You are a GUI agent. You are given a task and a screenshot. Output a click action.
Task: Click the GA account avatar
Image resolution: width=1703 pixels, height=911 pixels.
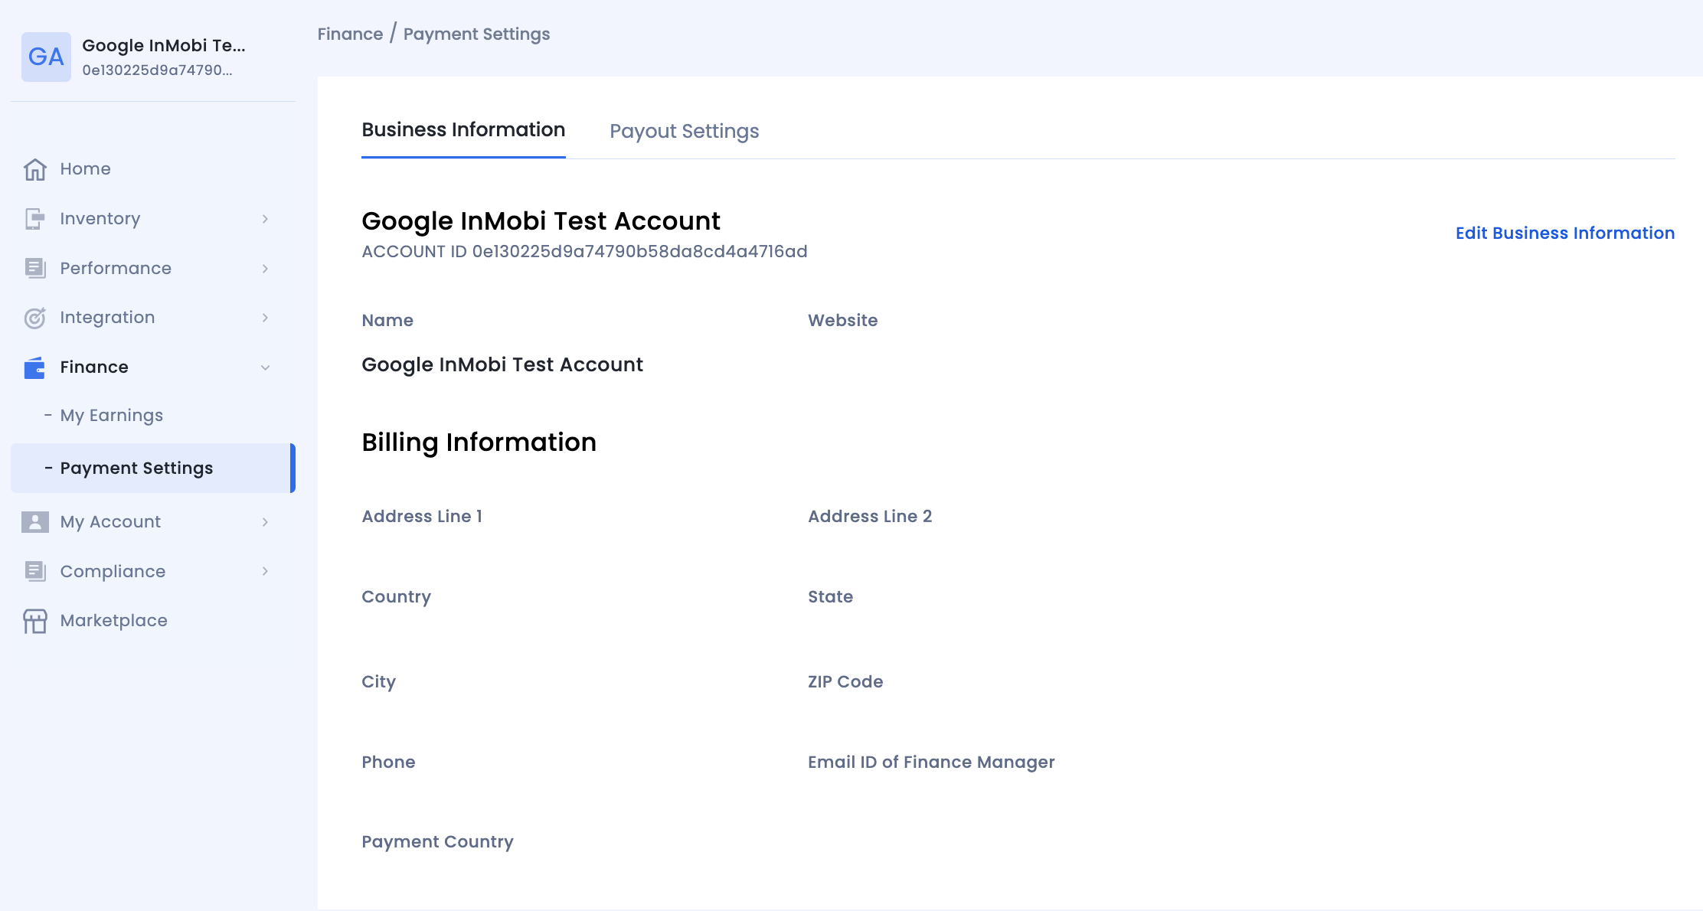pyautogui.click(x=46, y=57)
